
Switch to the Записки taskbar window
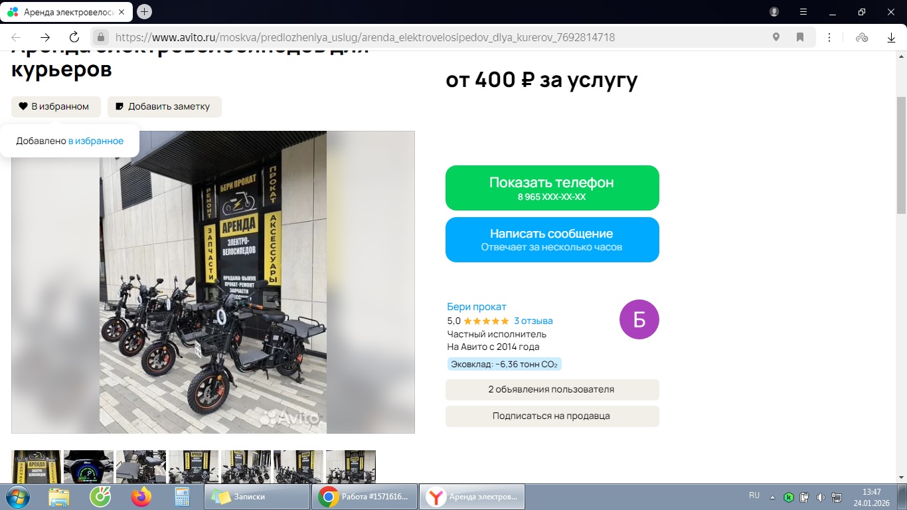point(258,497)
